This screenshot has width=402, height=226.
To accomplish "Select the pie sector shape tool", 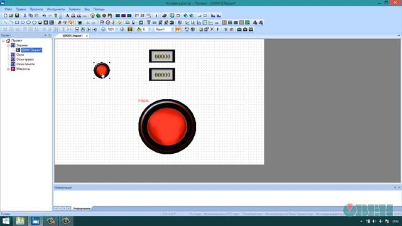I will (x=40, y=23).
